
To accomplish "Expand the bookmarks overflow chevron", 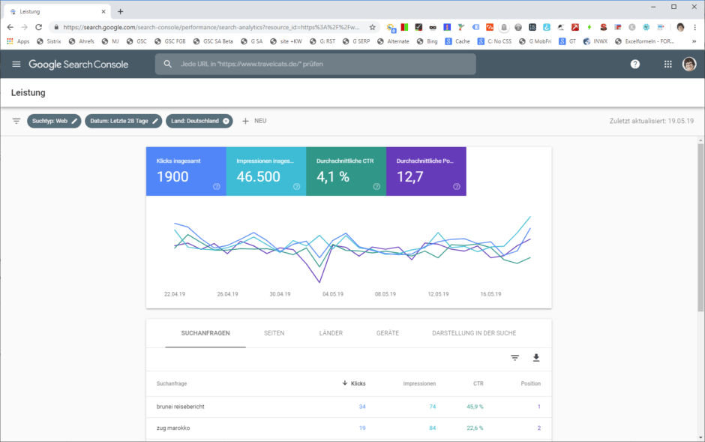I will 694,41.
